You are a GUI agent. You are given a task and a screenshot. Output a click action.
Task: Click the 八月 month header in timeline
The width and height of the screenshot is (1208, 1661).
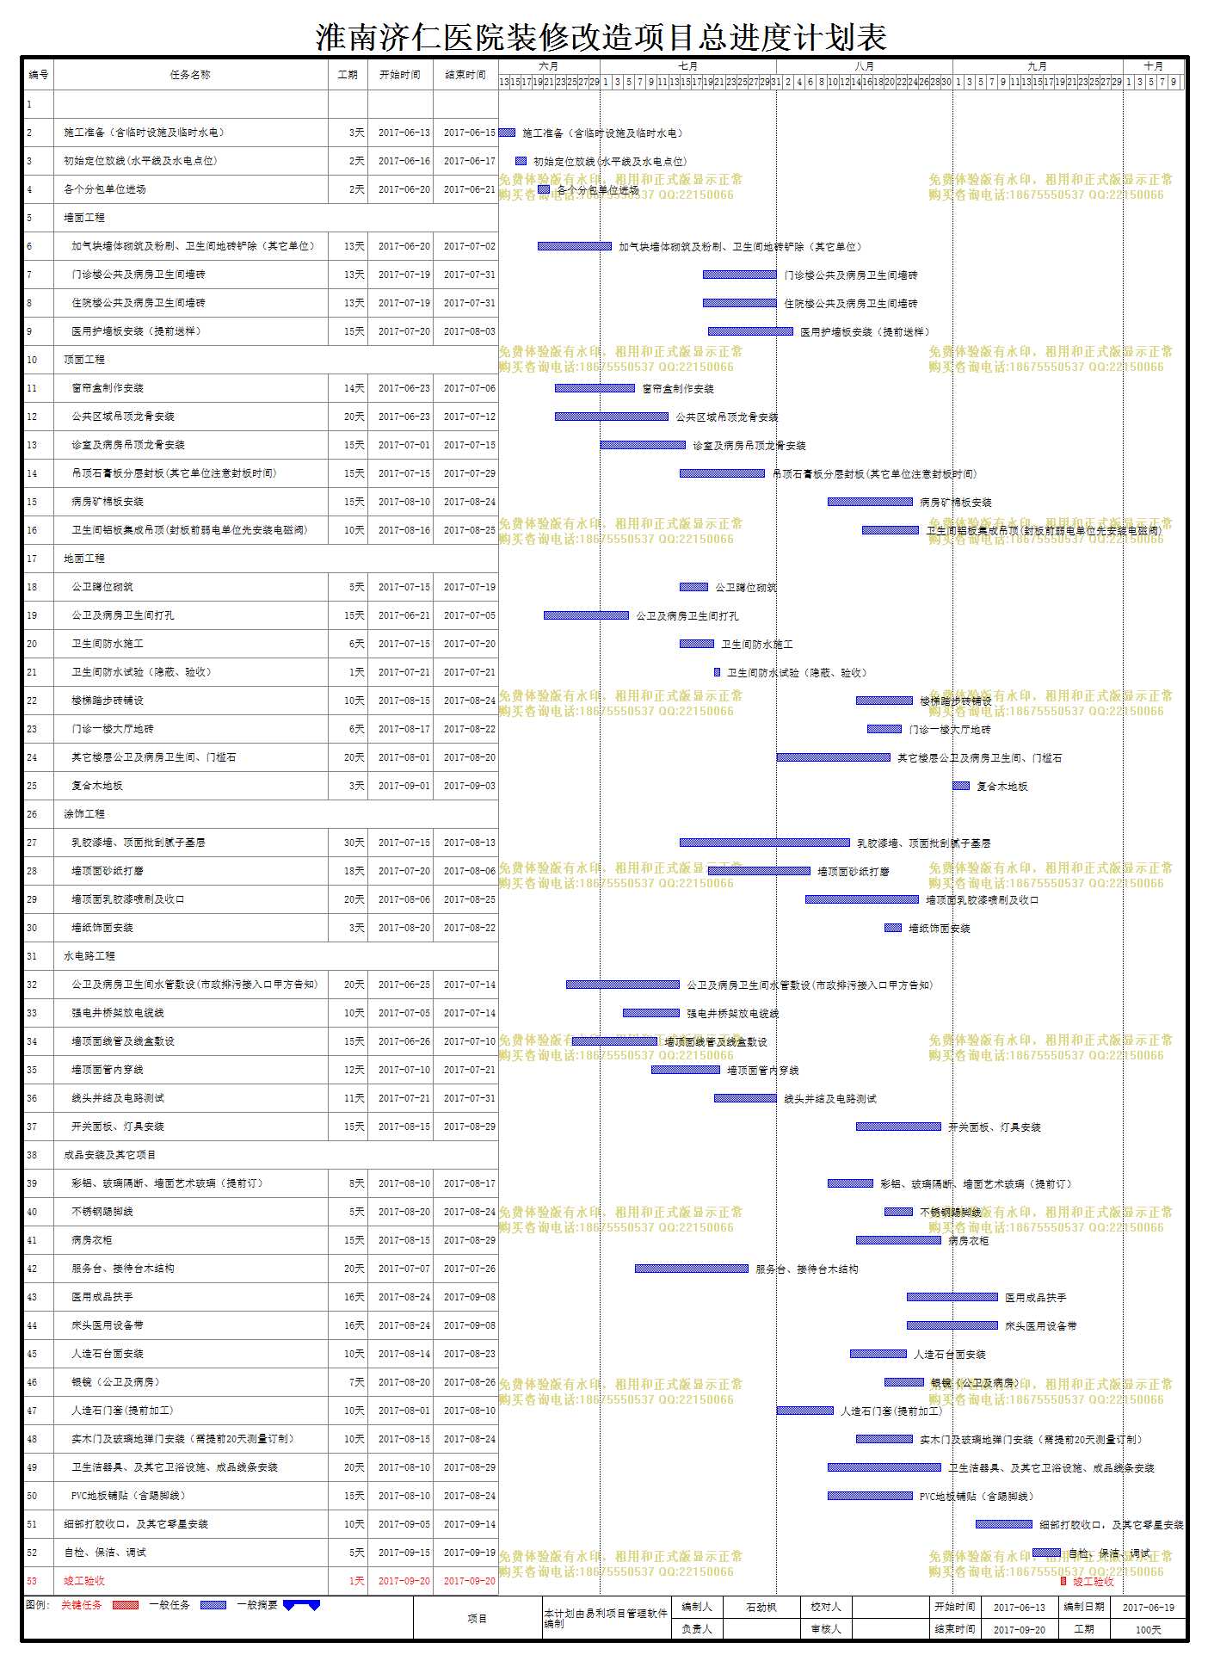865,66
